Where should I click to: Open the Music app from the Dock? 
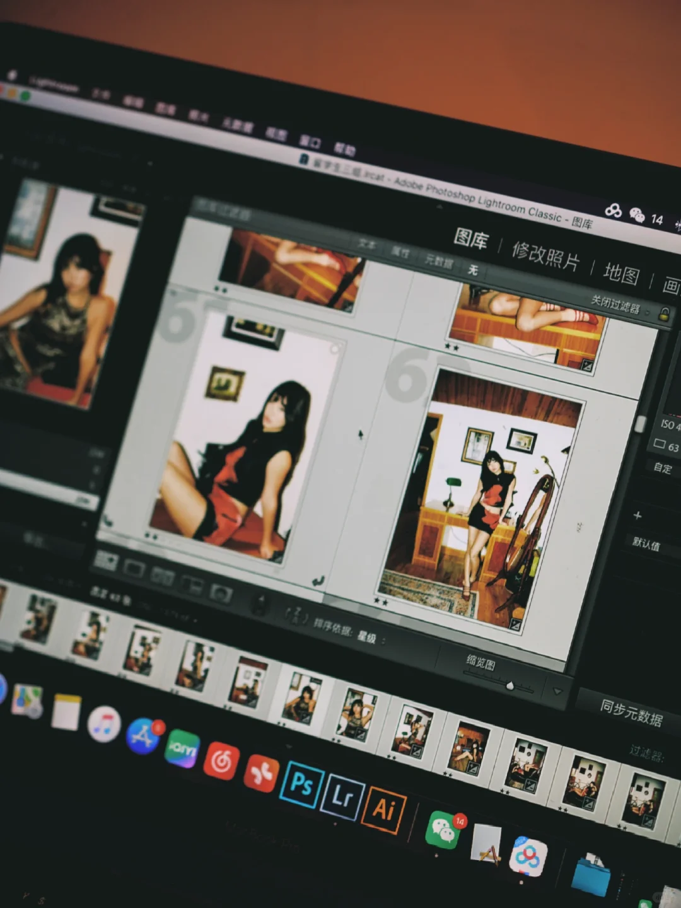coord(103,725)
